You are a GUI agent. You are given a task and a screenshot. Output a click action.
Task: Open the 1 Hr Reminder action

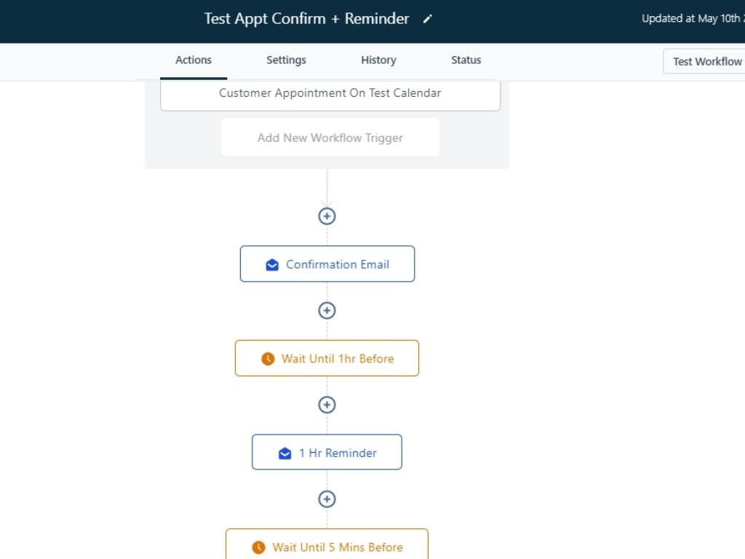327,452
